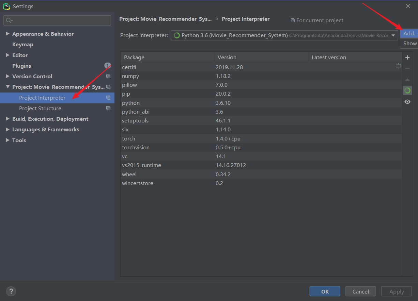Click the OK button
418x301 pixels.
point(325,291)
